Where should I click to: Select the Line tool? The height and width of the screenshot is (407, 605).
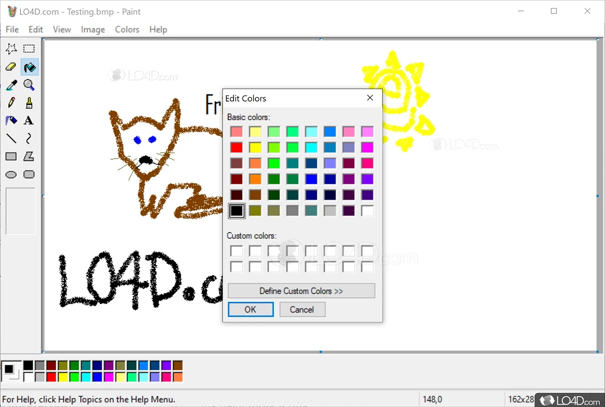pyautogui.click(x=10, y=138)
